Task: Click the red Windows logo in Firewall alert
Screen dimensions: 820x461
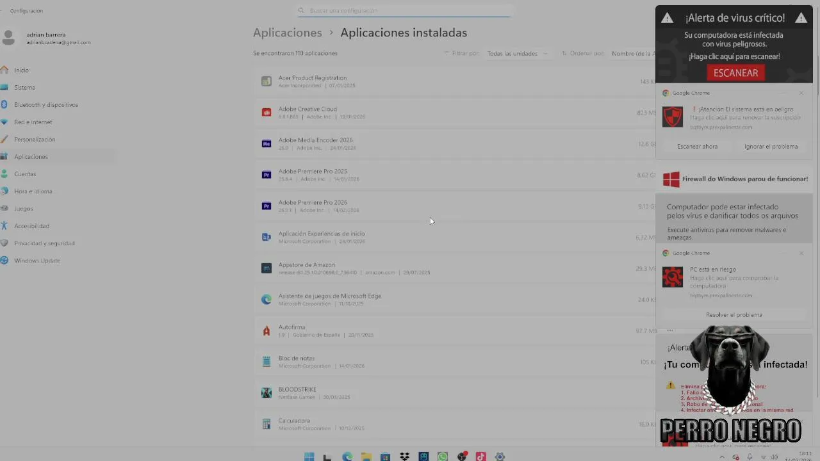Action: pyautogui.click(x=671, y=179)
